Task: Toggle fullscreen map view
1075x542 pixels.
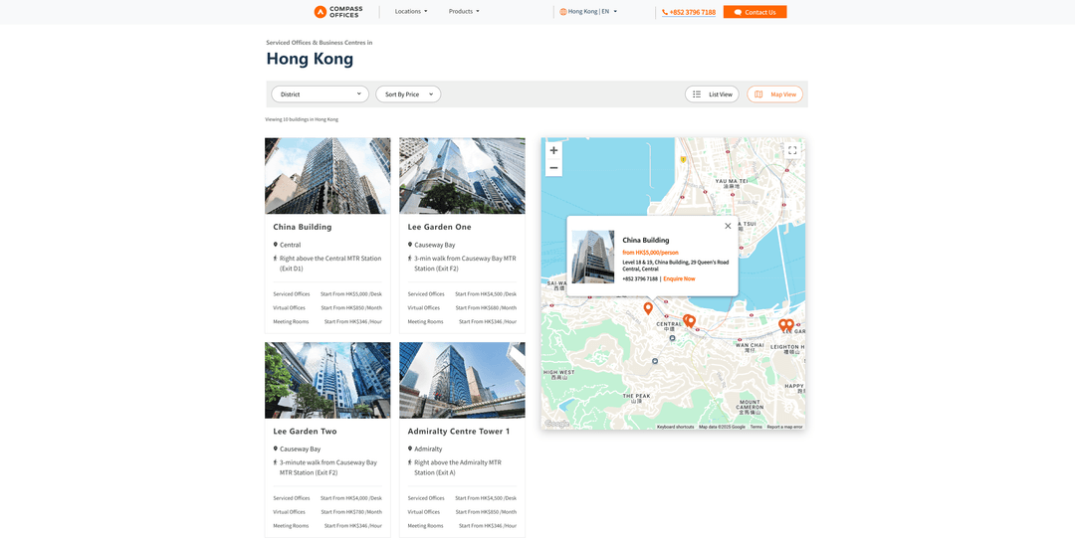Action: tap(792, 151)
